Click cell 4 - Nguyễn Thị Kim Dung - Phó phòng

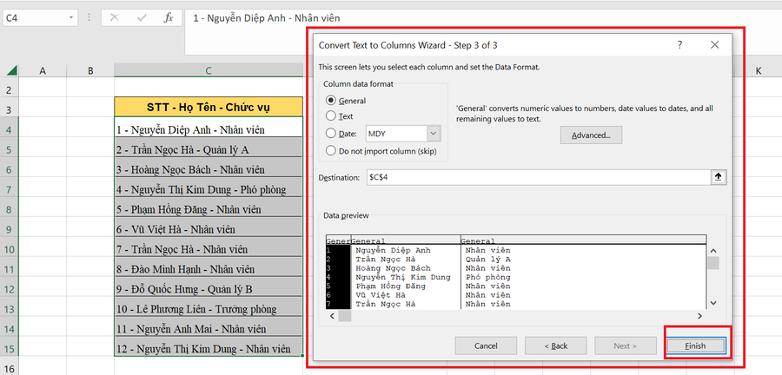click(209, 187)
